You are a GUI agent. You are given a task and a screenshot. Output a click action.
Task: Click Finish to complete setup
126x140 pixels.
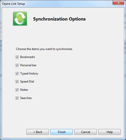[x=62, y=132]
